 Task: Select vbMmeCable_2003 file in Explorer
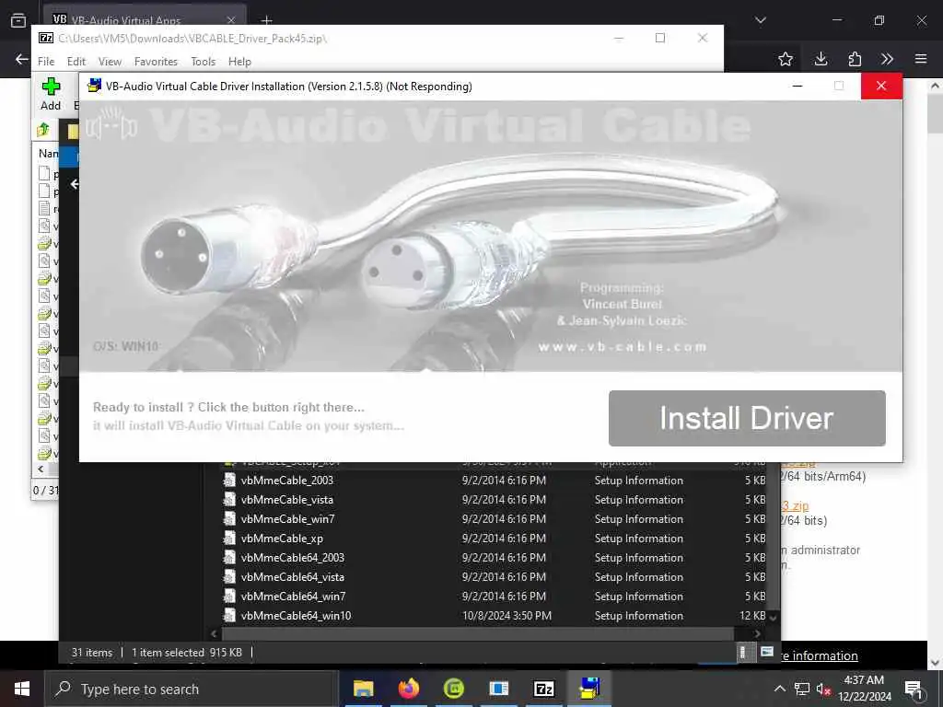[287, 481]
